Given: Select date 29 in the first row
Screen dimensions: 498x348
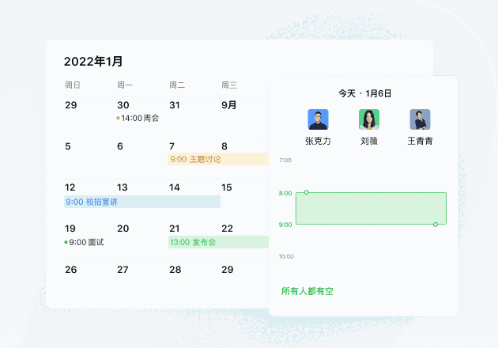Looking at the screenshot, I should 71,105.
